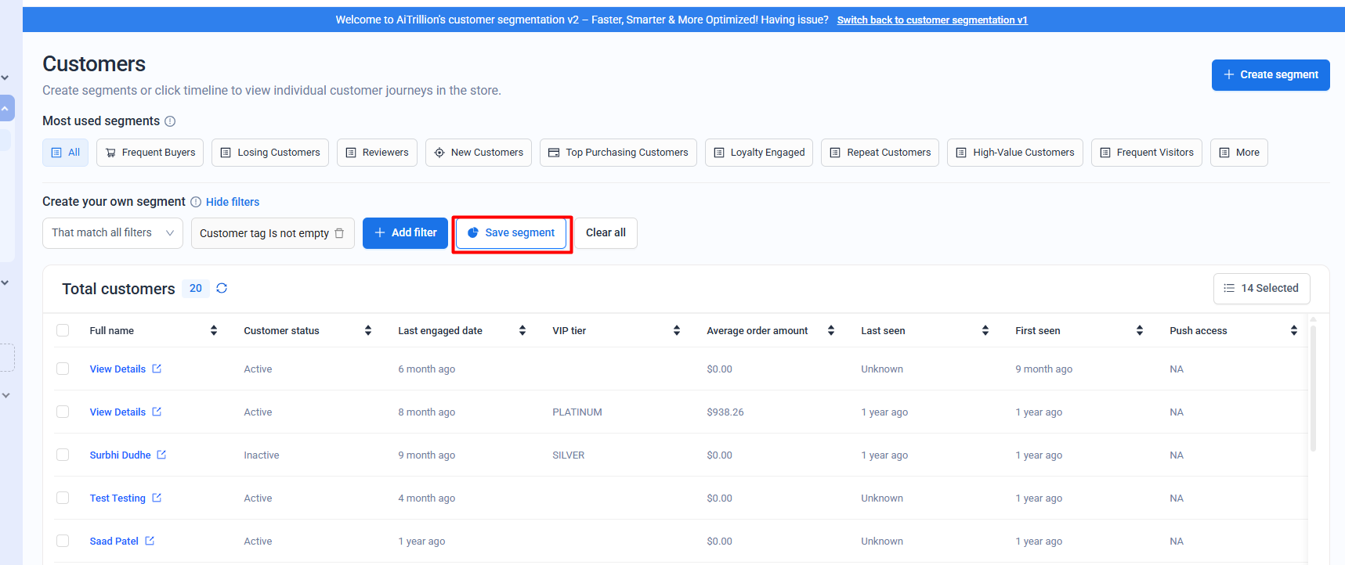This screenshot has width=1345, height=565.
Task: Click the refresh icon beside Total customers
Action: 222,288
